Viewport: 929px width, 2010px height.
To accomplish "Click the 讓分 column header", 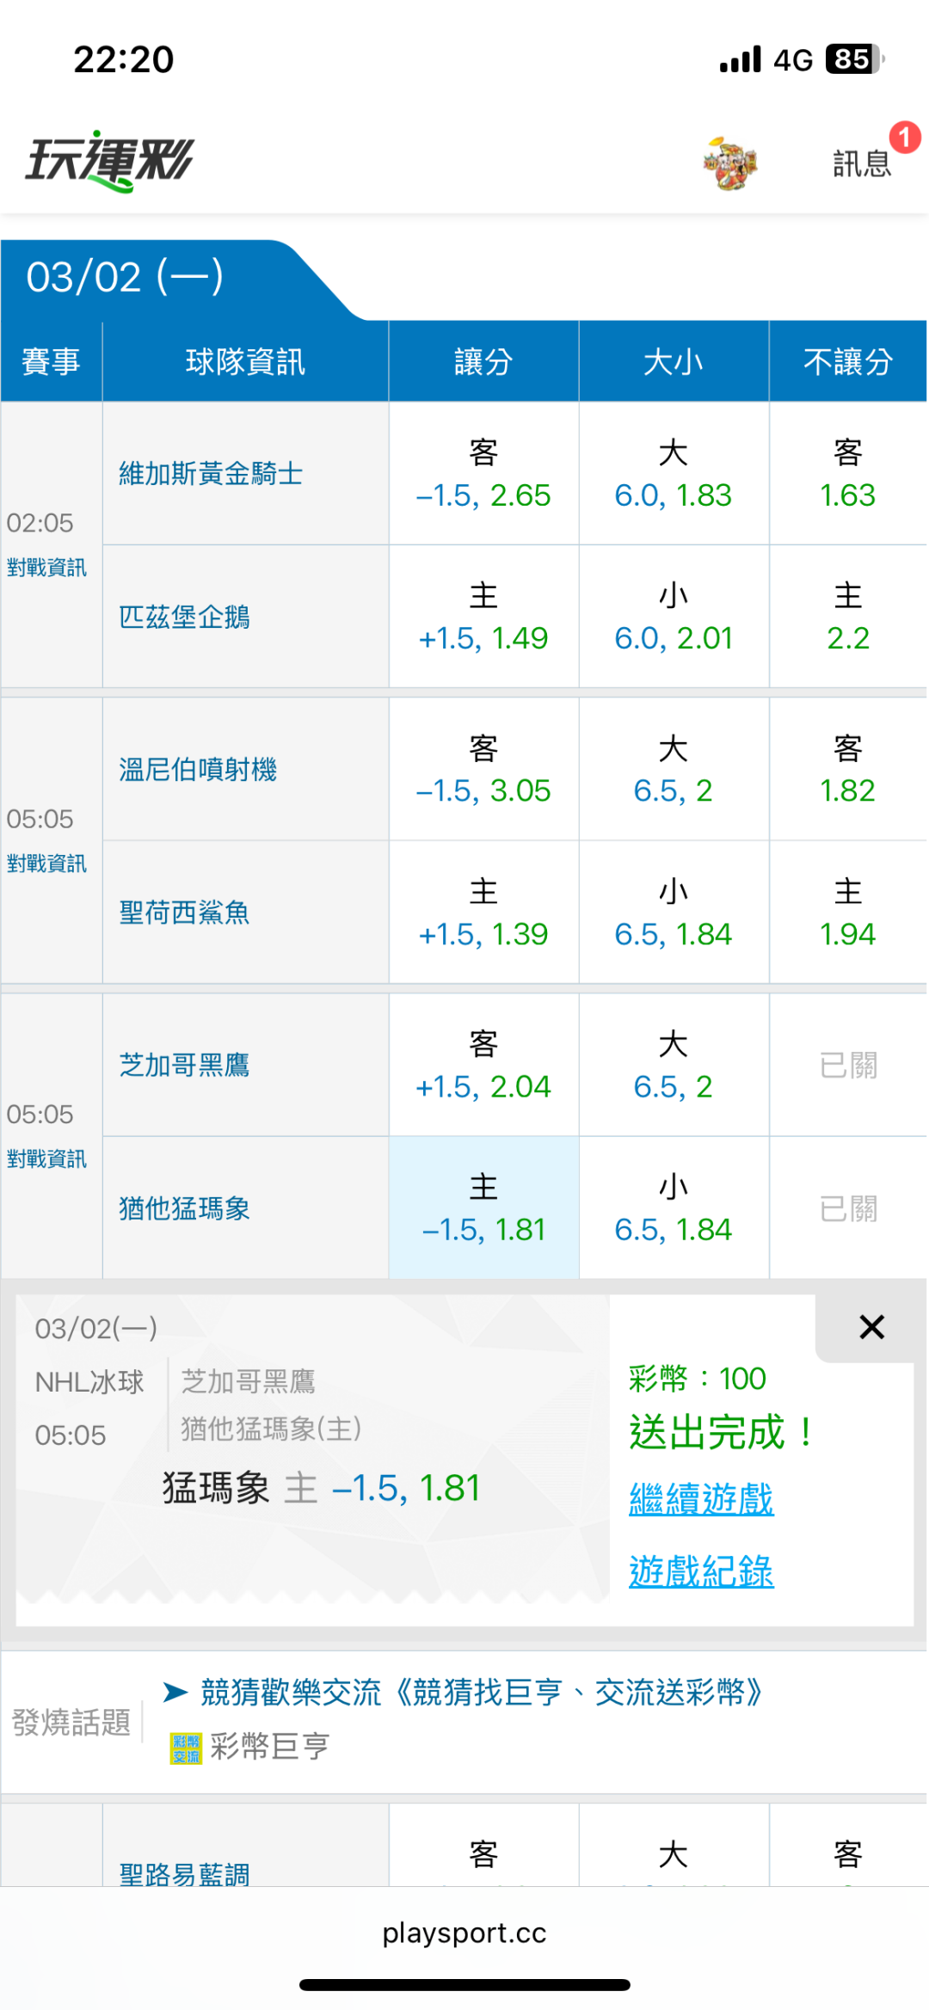I will pos(483,362).
